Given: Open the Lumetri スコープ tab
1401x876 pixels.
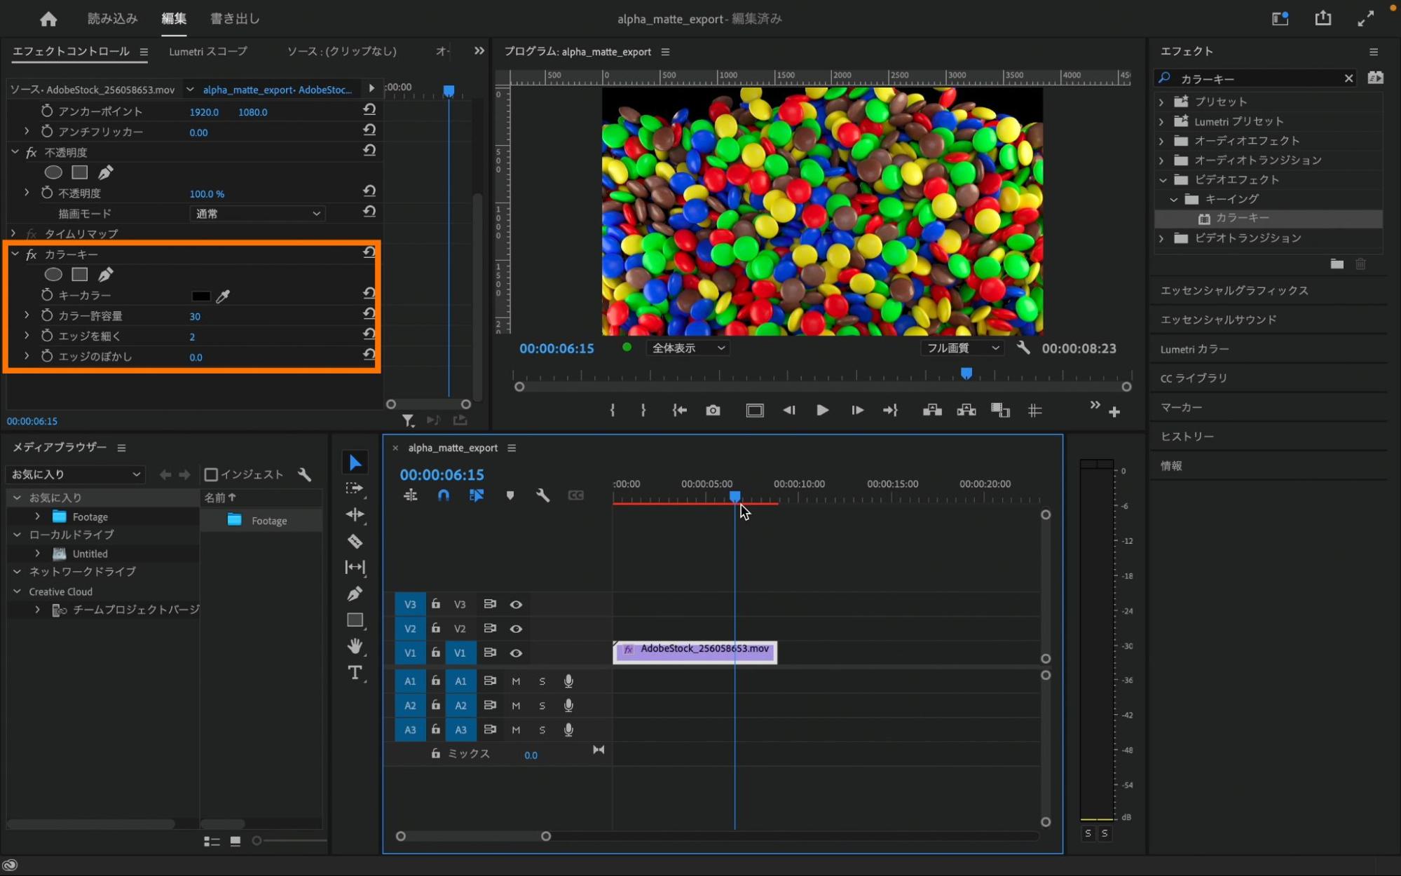Looking at the screenshot, I should click(207, 51).
